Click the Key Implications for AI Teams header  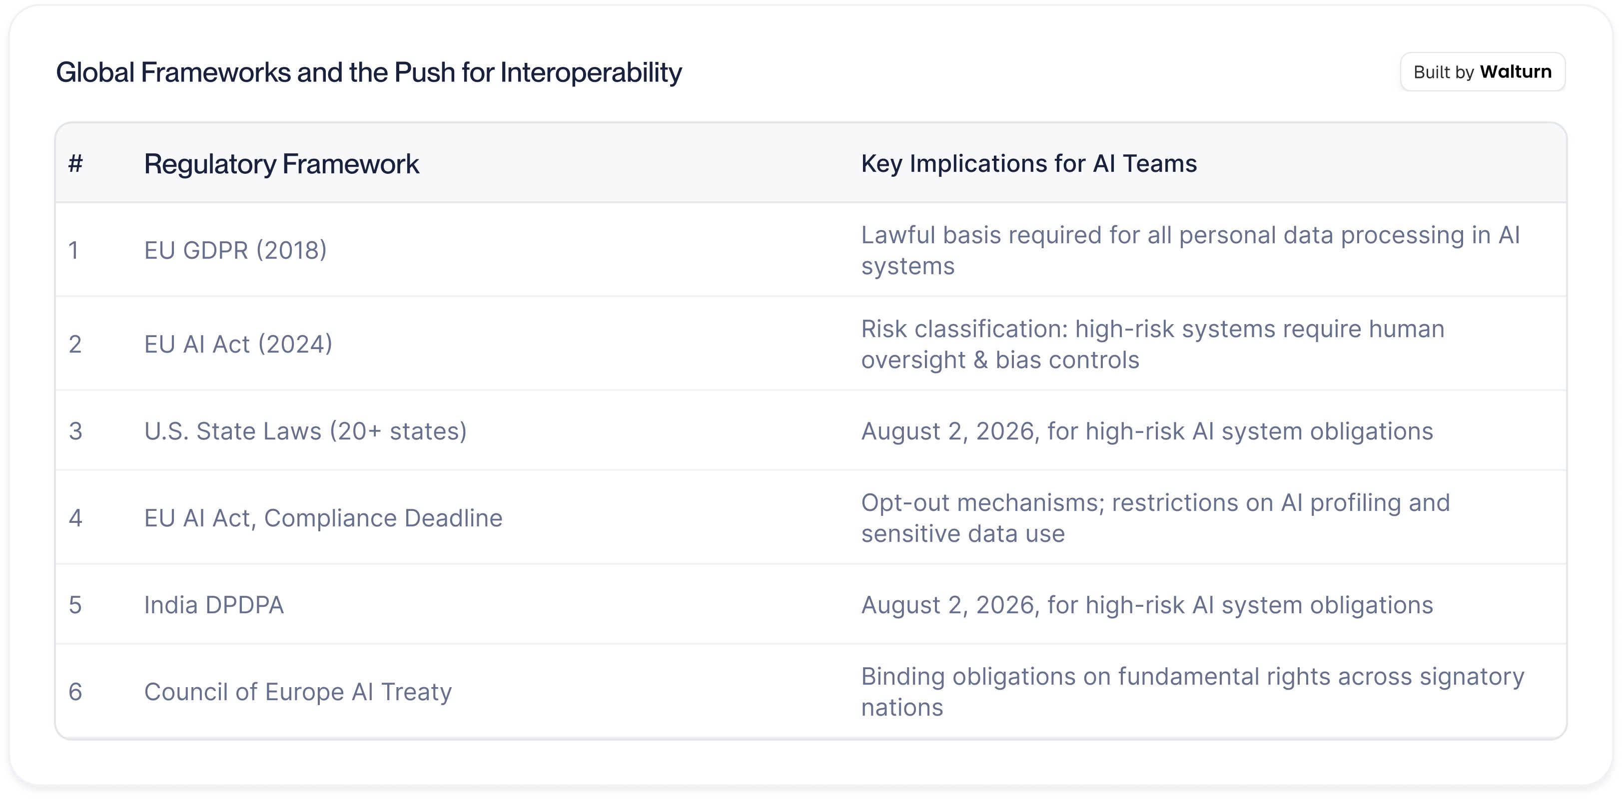[1028, 164]
